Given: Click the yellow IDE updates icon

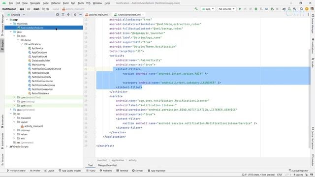Looking at the screenshot, I should 307,9.
